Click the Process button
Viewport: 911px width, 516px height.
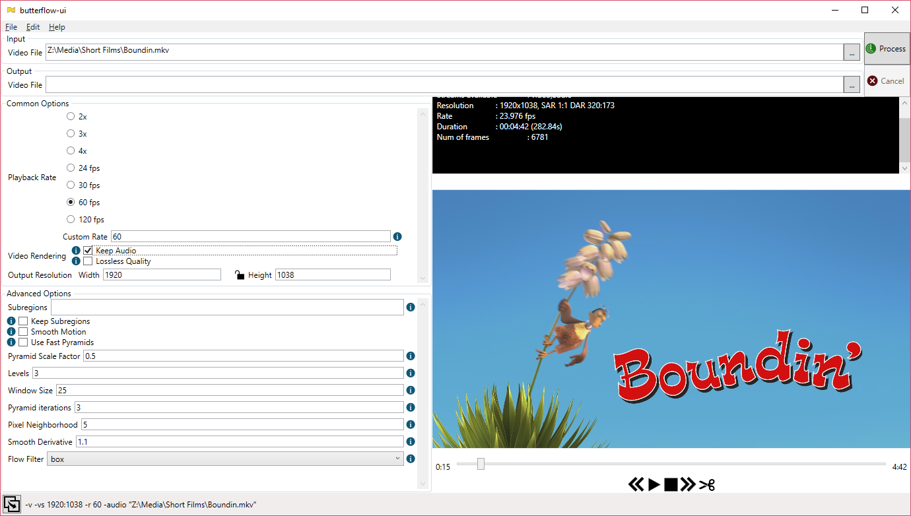[887, 49]
